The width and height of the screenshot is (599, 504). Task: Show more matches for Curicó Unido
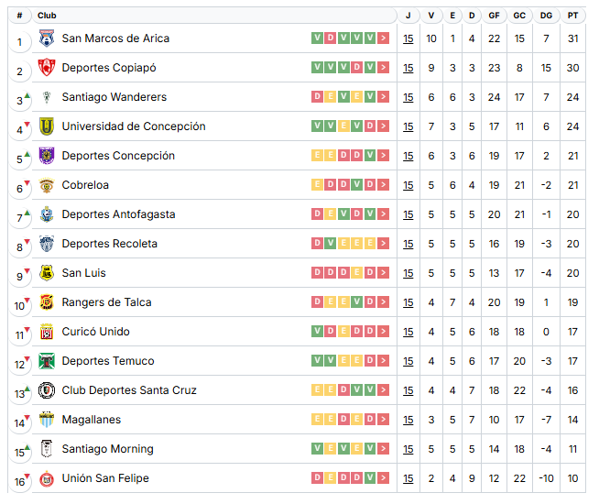(383, 332)
